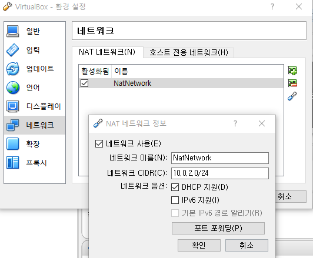Open the 디스플레이 (Display) settings category
This screenshot has width=313, height=258.
(35, 106)
